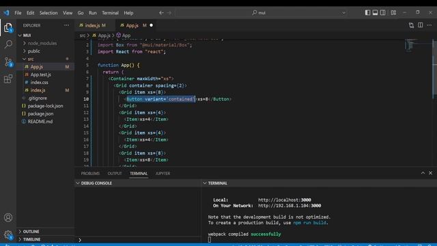Viewport: 437px width, 246px height.
Task: Open the Customize Layout icon
Action: (x=393, y=12)
